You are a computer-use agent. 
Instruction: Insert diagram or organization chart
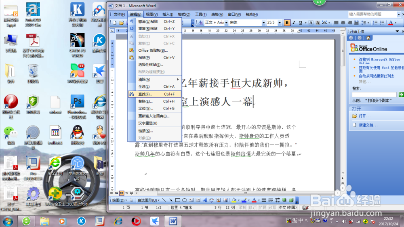pos(212,200)
